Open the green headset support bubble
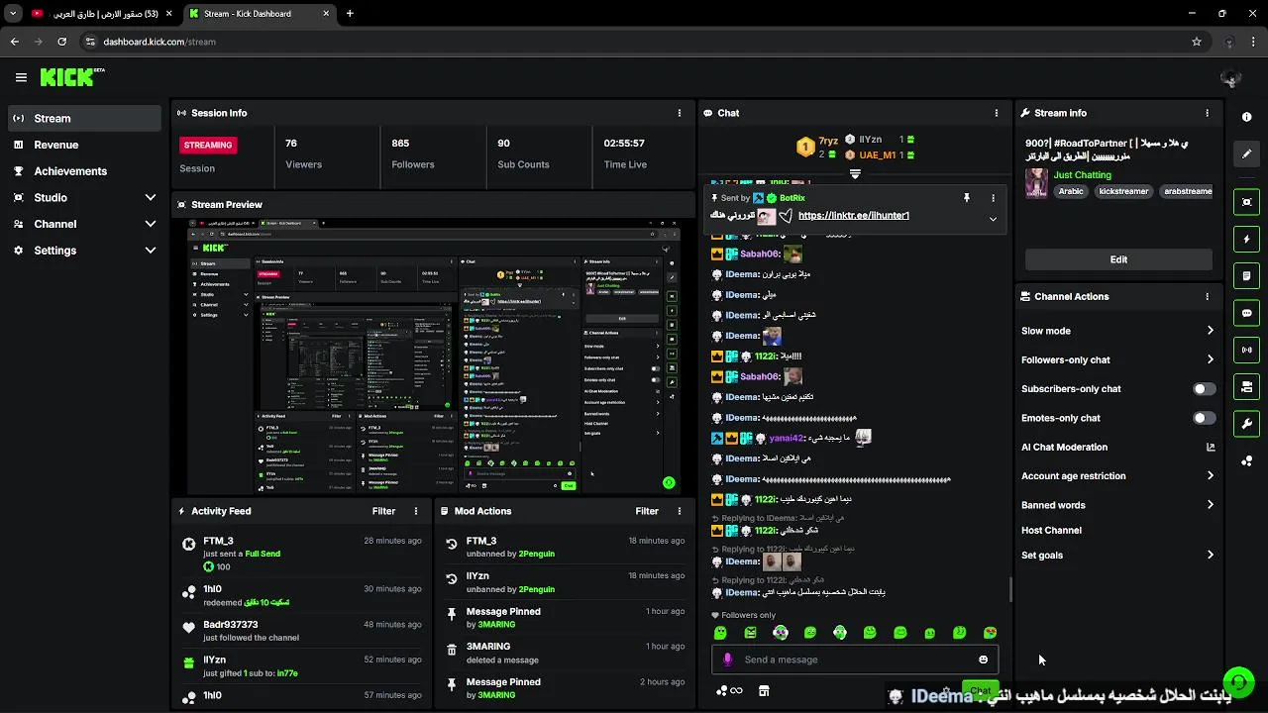 (x=1237, y=682)
